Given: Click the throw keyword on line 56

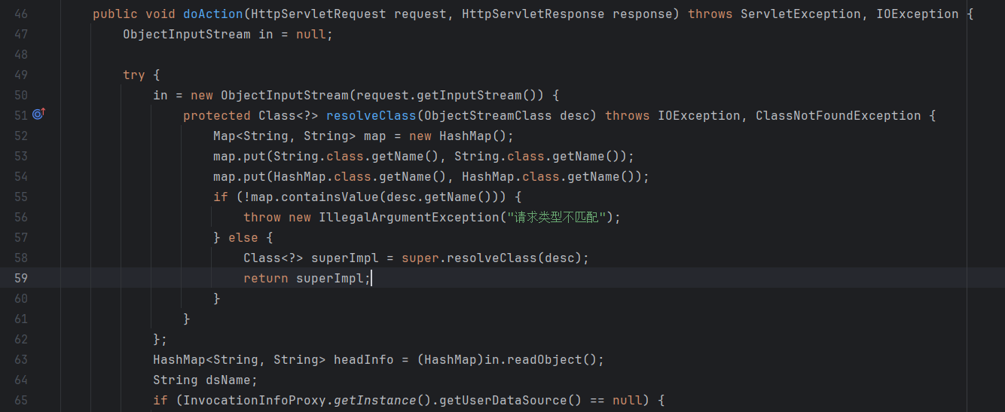Looking at the screenshot, I should 262,218.
